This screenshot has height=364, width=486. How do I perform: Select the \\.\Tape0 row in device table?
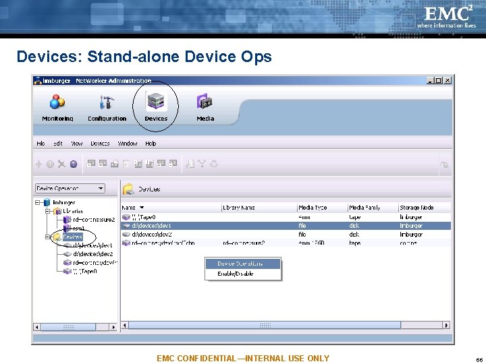[286, 217]
